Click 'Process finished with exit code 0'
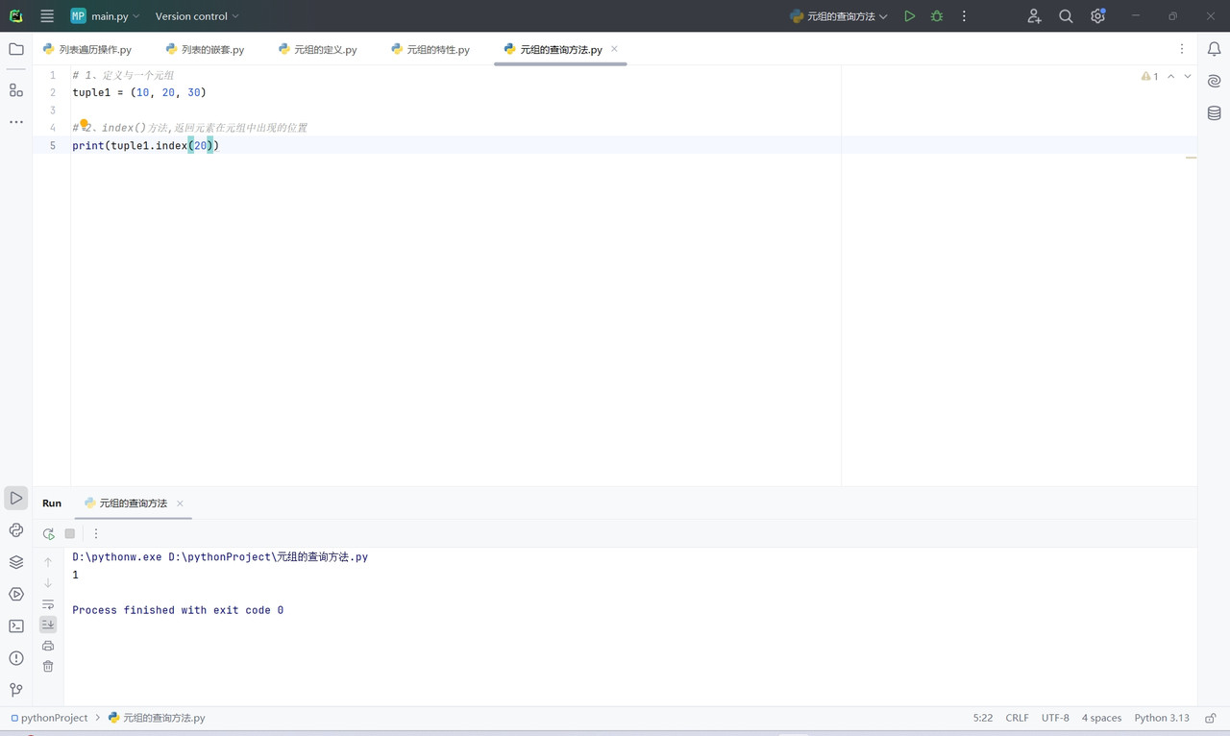 178,610
